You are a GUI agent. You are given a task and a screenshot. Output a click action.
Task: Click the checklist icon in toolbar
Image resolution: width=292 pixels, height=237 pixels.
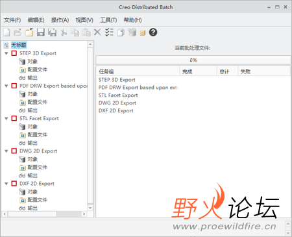[x=109, y=32]
